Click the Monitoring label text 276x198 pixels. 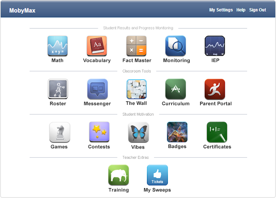pyautogui.click(x=177, y=61)
